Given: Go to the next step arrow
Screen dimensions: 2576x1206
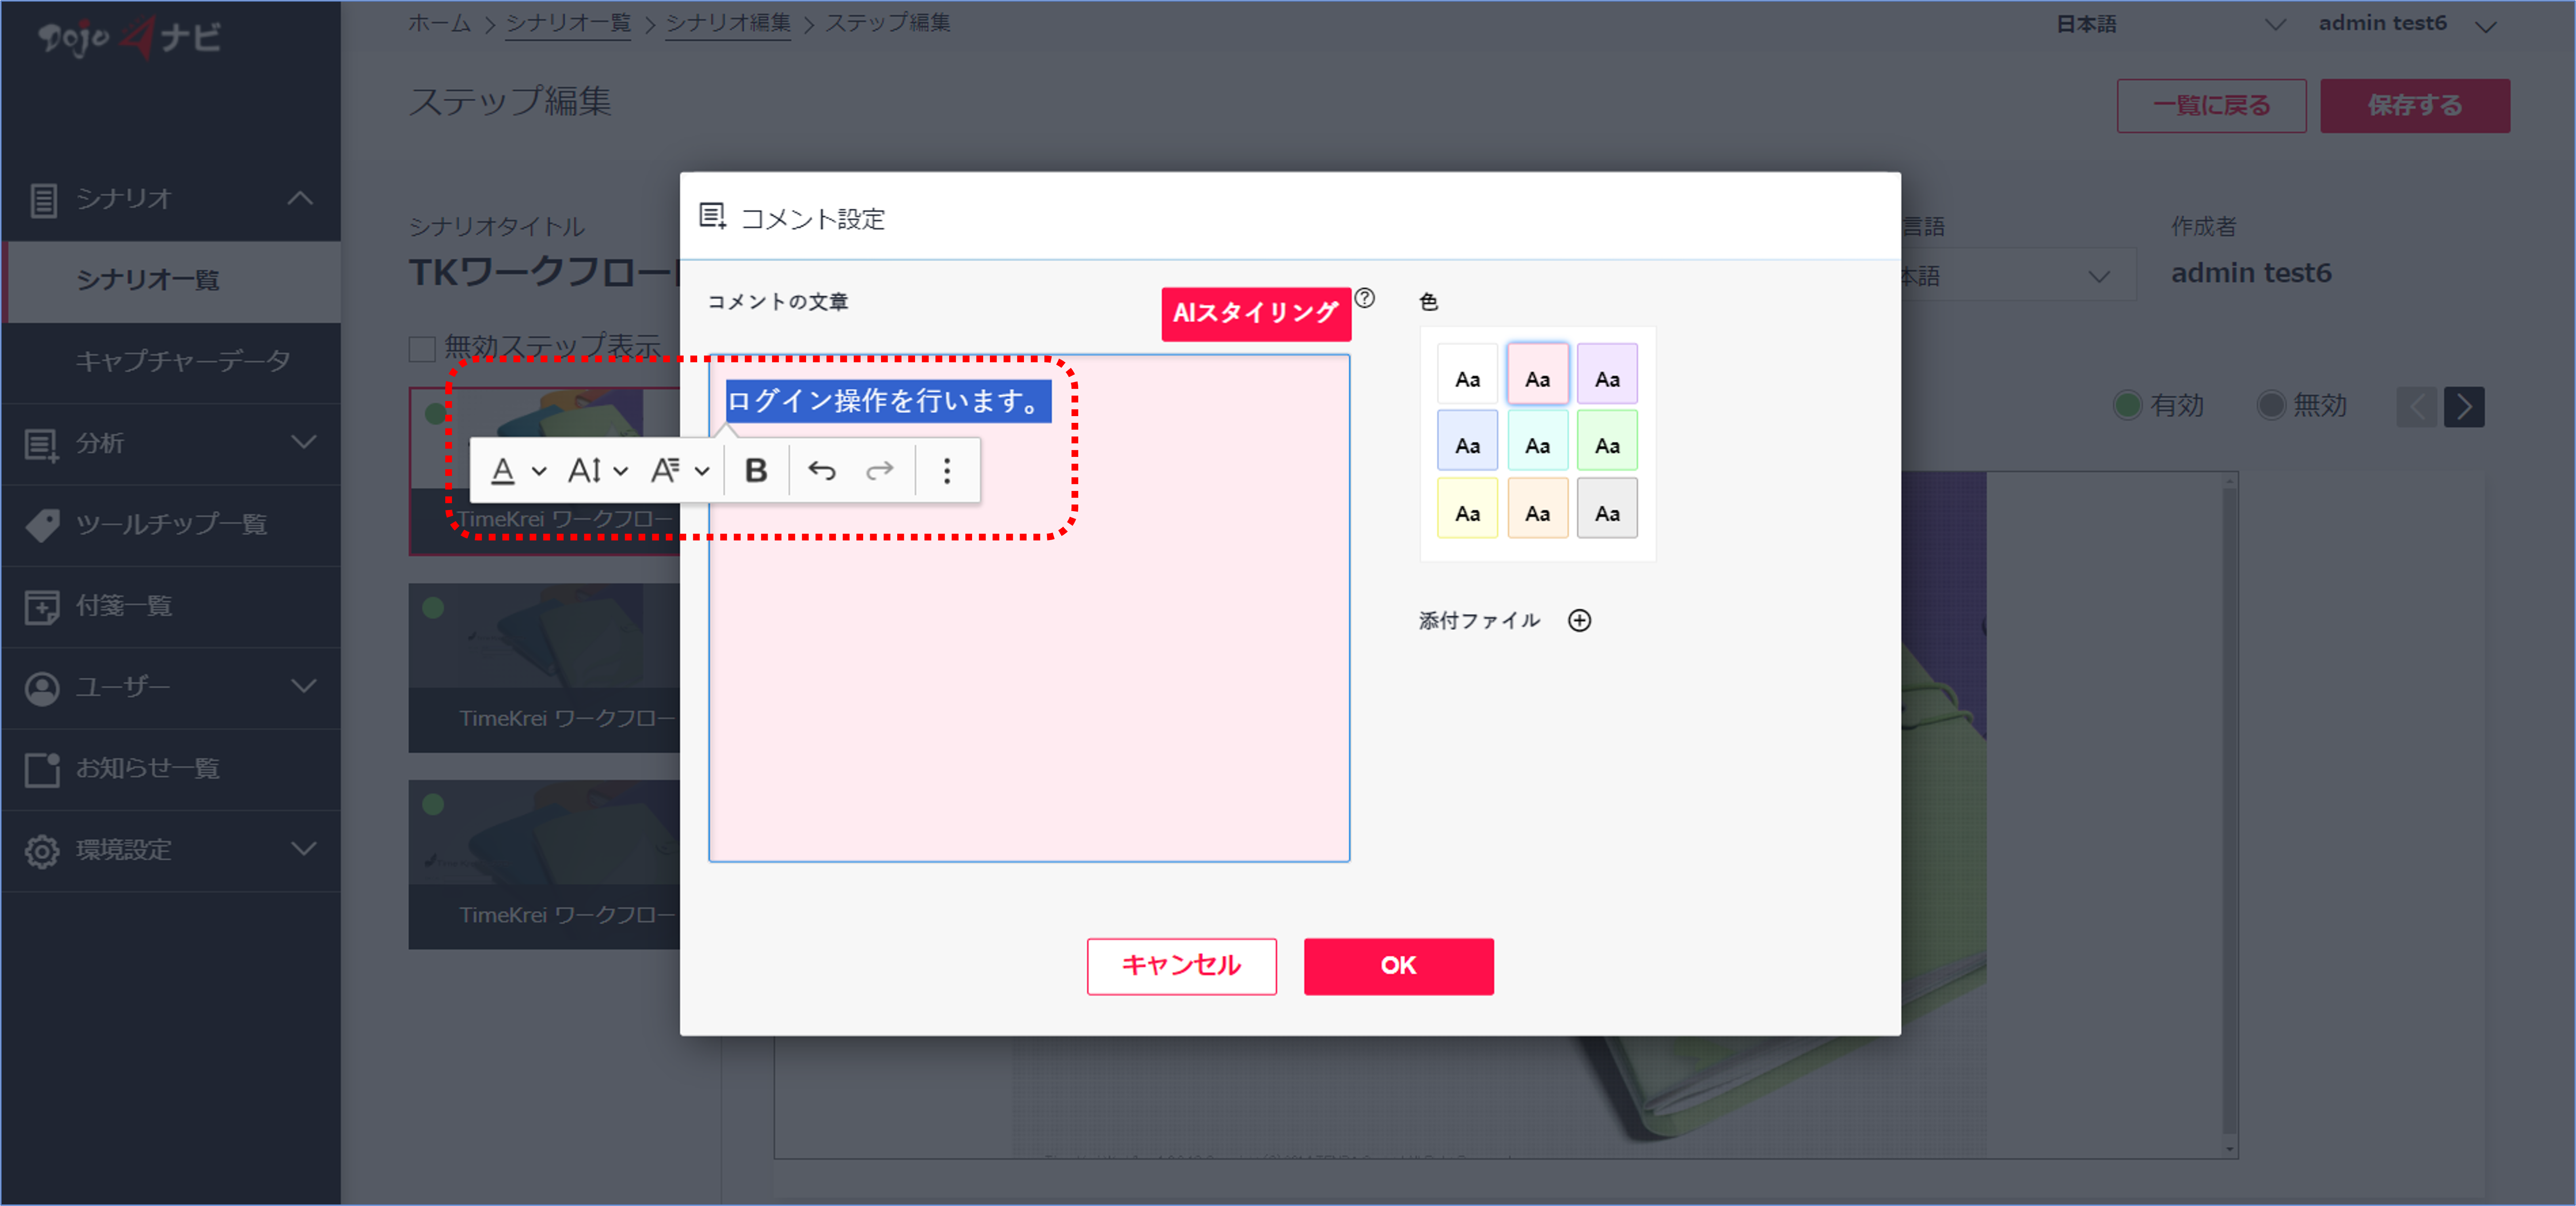Looking at the screenshot, I should 2464,407.
